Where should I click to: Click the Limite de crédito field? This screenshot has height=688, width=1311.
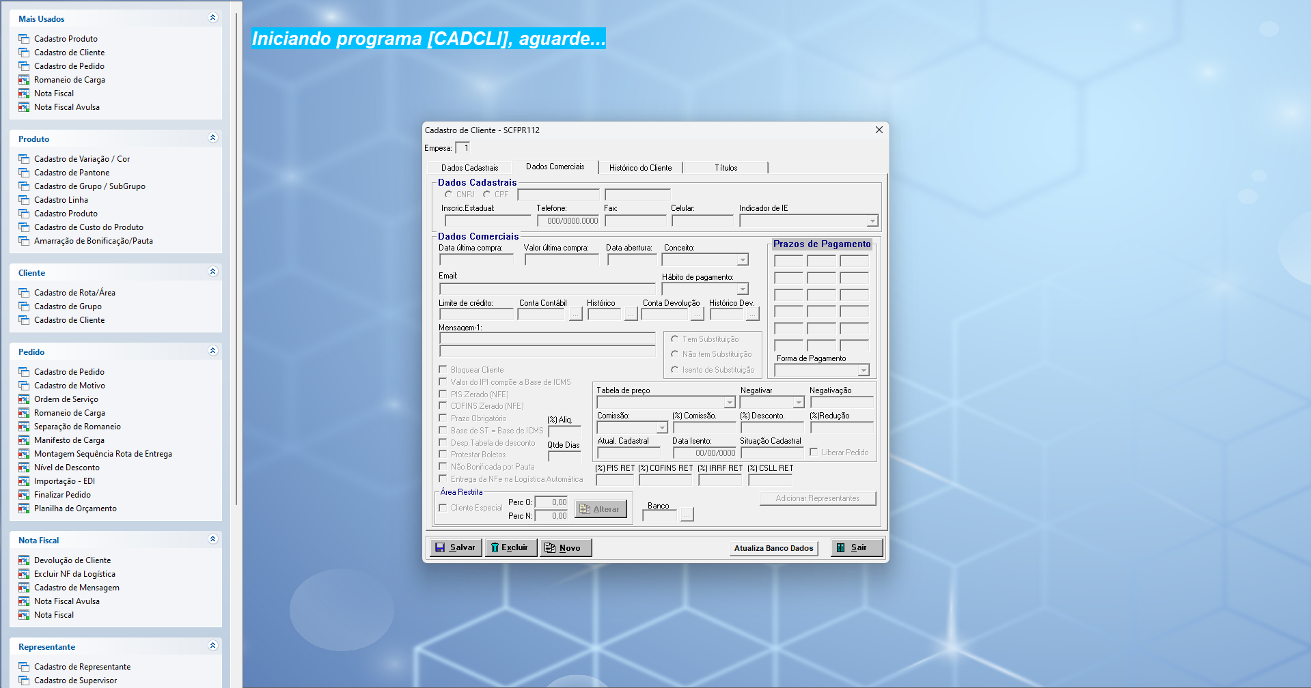point(476,315)
